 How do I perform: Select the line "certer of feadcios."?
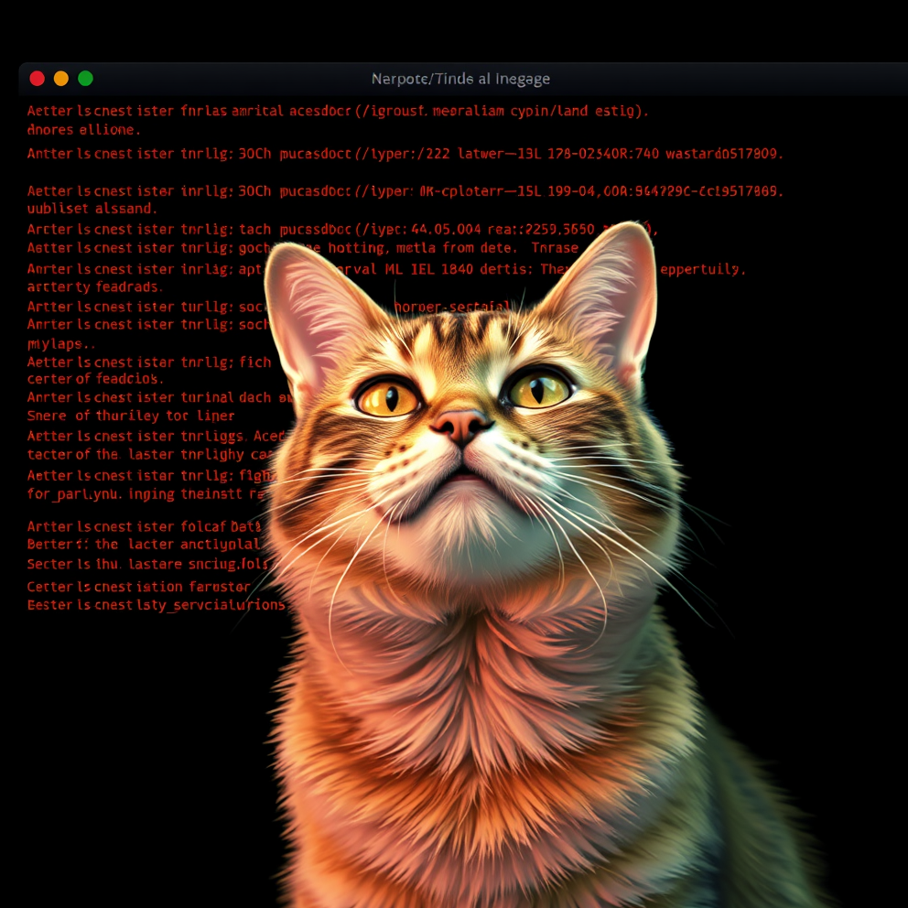pyautogui.click(x=95, y=379)
